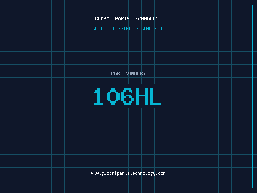The image size is (257, 193).
Task: Click the digit 6 in the part number
Action: (x=127, y=96)
